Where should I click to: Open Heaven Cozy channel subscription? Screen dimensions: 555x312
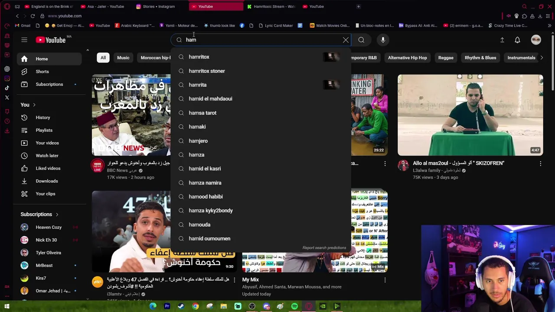point(49,227)
